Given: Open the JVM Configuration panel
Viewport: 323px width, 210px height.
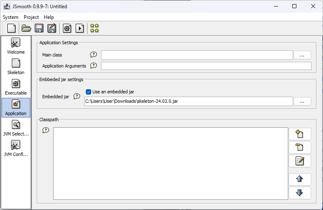Looking at the screenshot, I should pyautogui.click(x=16, y=149).
